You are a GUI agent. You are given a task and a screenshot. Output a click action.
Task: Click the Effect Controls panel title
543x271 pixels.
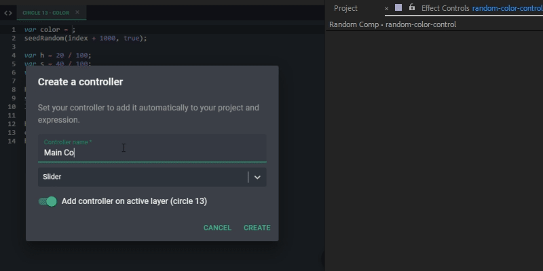[x=445, y=8]
